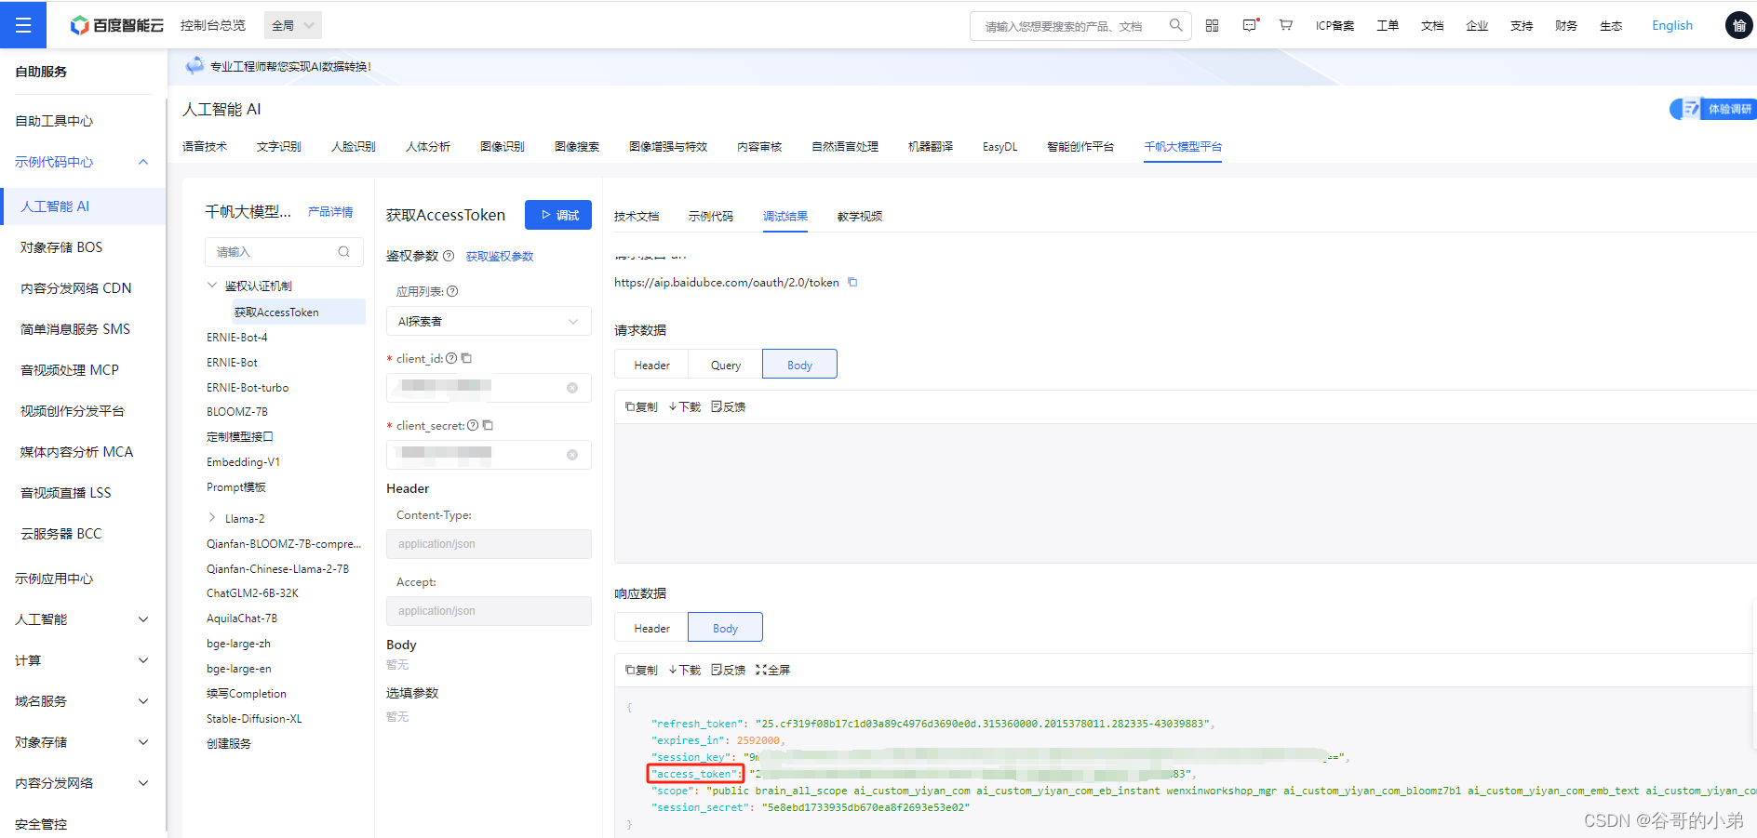1757x838 pixels.
Task: Open the shopping cart icon
Action: click(x=1285, y=25)
